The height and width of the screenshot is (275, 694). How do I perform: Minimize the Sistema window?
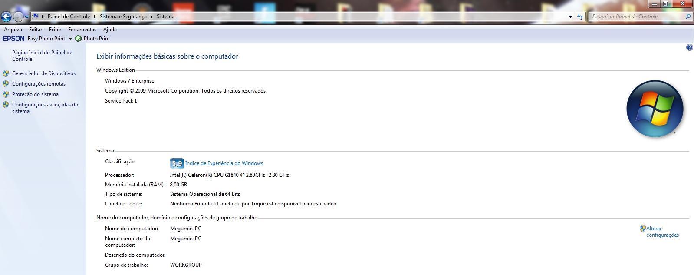coord(655,4)
